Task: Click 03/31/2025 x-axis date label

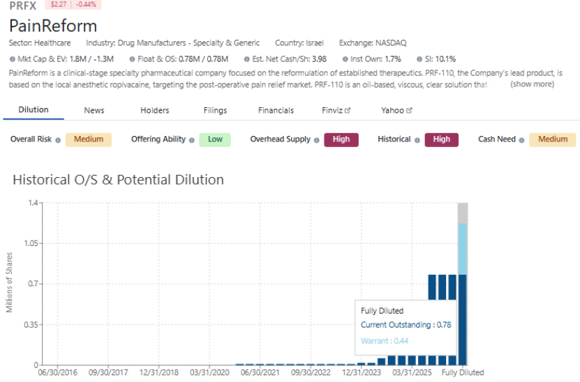Action: [x=412, y=372]
